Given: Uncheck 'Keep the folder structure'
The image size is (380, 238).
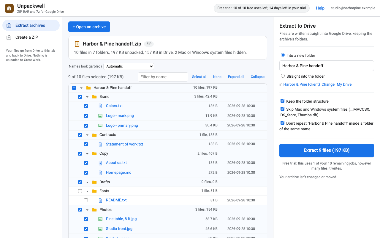Looking at the screenshot, I should tap(282, 101).
